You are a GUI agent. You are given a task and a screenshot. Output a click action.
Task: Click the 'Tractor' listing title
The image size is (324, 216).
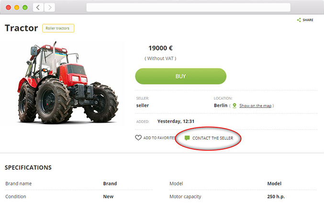pyautogui.click(x=21, y=28)
